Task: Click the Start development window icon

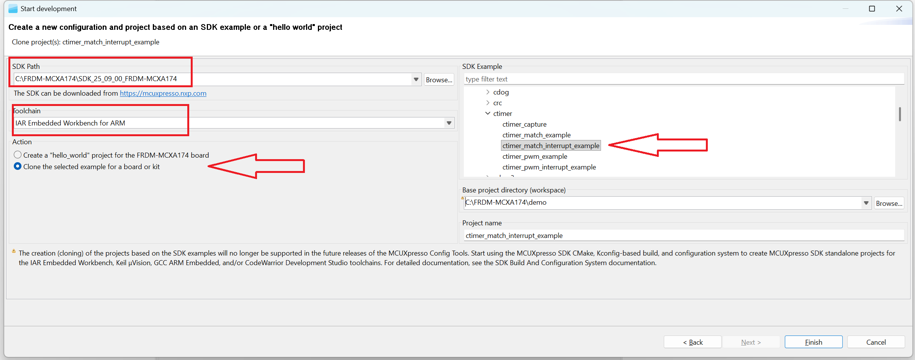Action: pos(13,8)
